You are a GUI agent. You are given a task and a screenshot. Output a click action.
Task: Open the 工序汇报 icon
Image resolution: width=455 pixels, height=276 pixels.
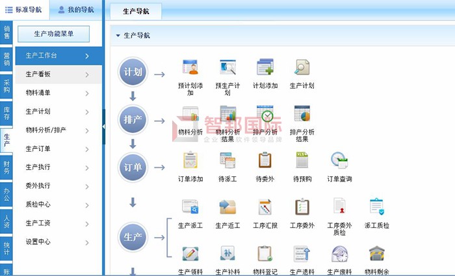(x=265, y=207)
